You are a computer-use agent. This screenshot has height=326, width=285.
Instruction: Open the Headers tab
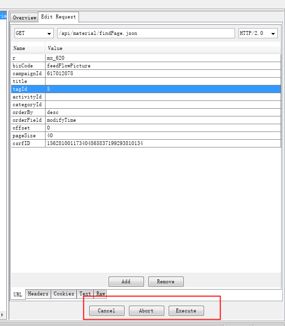coord(38,294)
